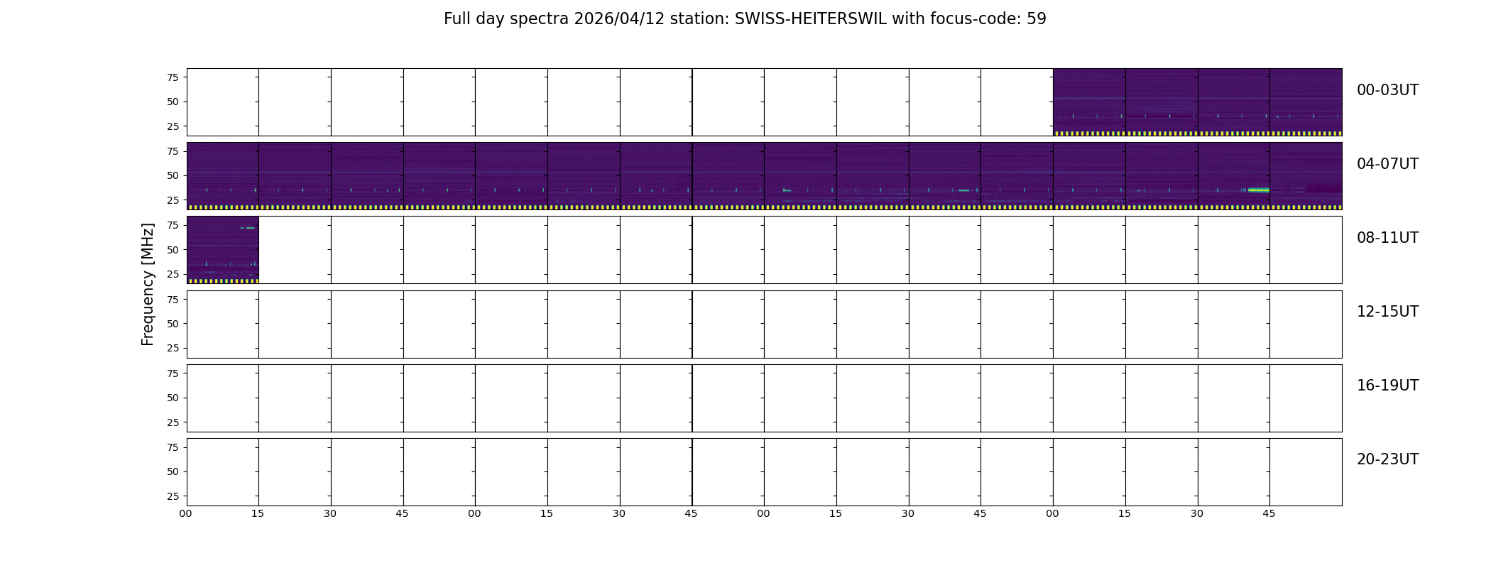The width and height of the screenshot is (1491, 568).
Task: Click the 75 tick label of the 00-03UT row
Action: pyautogui.click(x=173, y=77)
